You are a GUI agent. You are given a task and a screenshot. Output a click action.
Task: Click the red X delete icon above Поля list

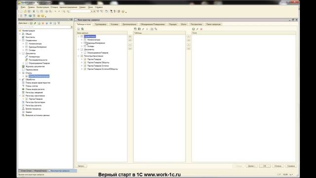[201, 29]
